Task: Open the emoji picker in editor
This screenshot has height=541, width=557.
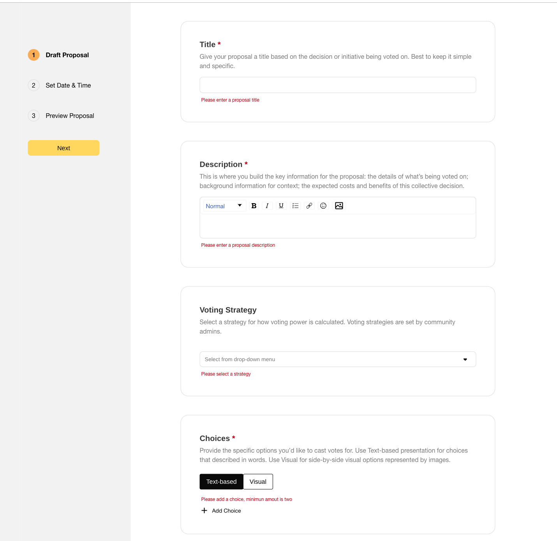Action: click(x=323, y=206)
